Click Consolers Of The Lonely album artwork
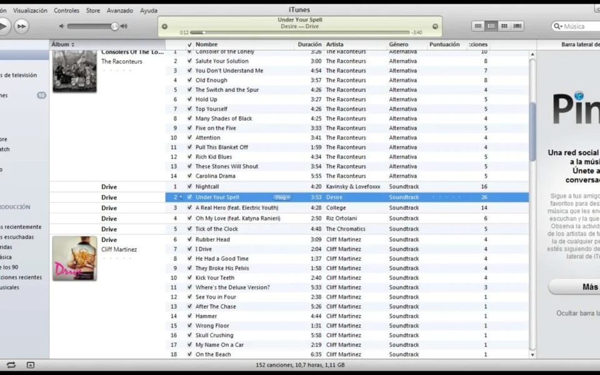 tap(74, 71)
